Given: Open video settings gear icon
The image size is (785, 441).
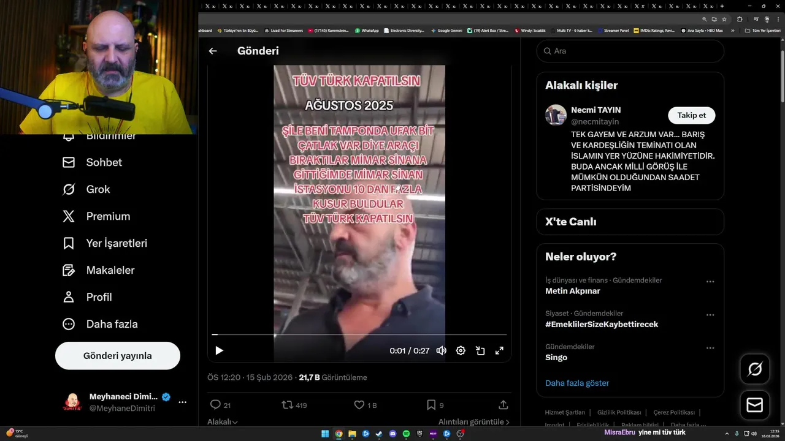Looking at the screenshot, I should (x=461, y=350).
